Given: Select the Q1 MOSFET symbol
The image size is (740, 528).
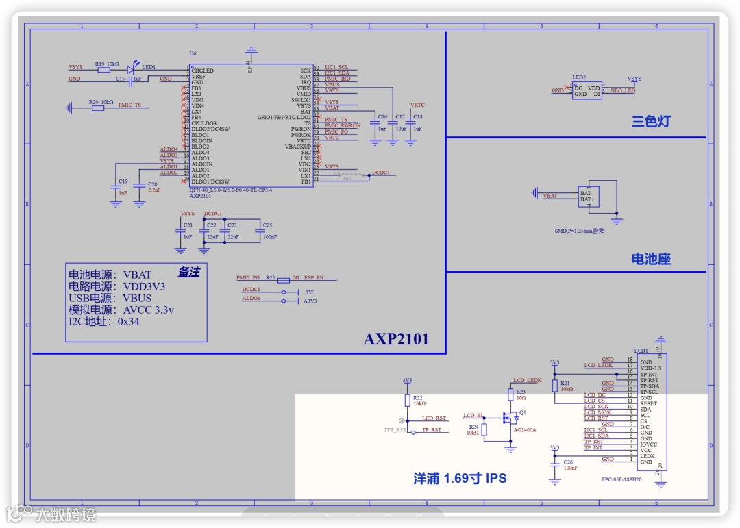Looking at the screenshot, I should click(510, 418).
